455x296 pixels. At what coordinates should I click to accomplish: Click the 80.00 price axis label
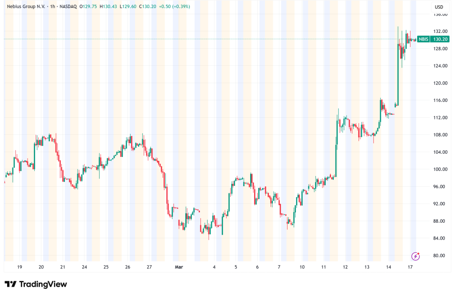point(440,256)
